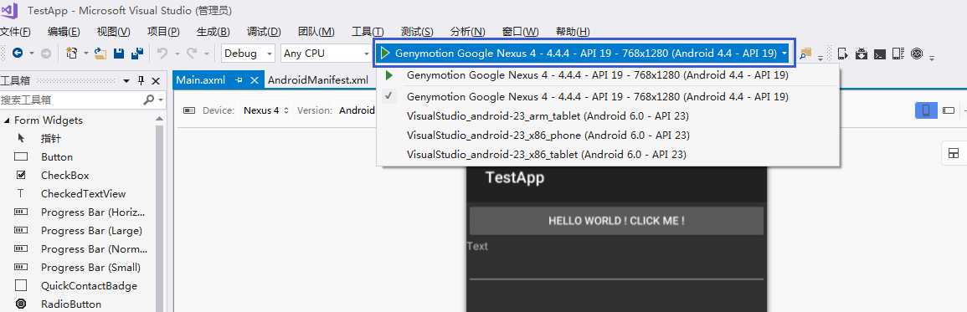
Task: Click the 搜索工具箱 search box
Action: [70, 100]
